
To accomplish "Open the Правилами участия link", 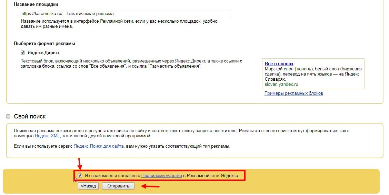I will [161, 176].
